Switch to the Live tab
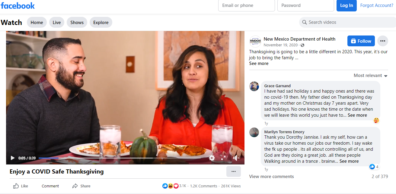The image size is (396, 194). 57,23
